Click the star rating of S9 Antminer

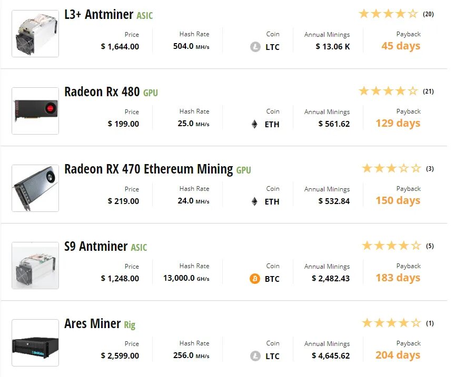click(391, 246)
